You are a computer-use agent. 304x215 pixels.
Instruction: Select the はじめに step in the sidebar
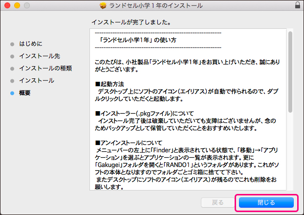(31, 44)
